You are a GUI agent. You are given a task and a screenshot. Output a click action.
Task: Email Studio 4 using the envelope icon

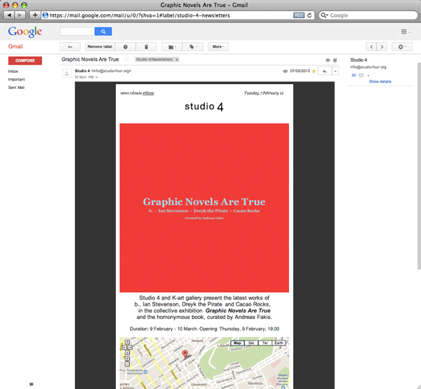[361, 76]
